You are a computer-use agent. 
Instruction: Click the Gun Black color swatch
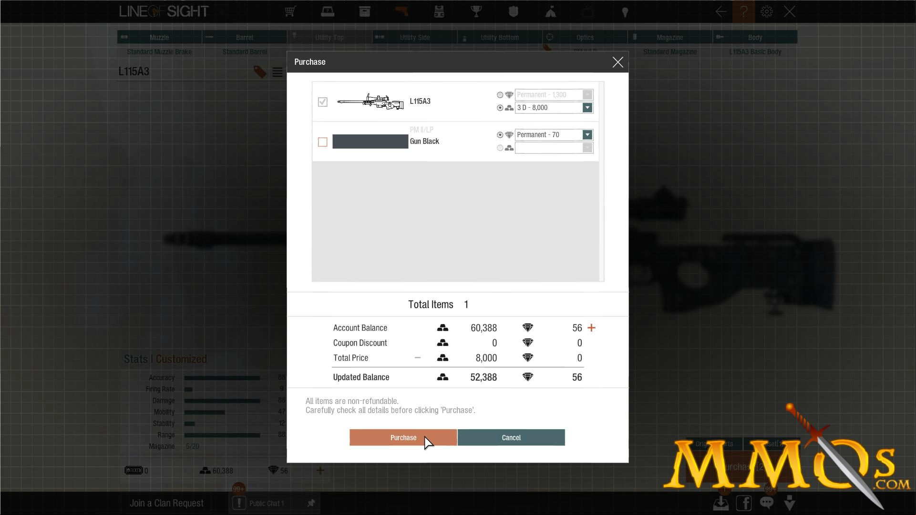pos(370,141)
